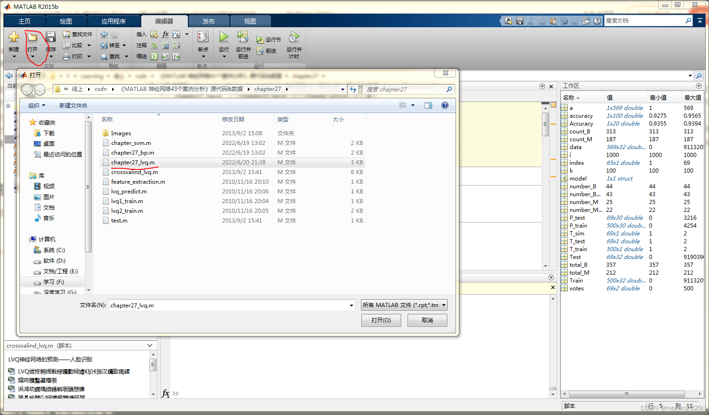Click the Save (保存) floppy disk icon
Screen dimensions: 709x415
51,37
